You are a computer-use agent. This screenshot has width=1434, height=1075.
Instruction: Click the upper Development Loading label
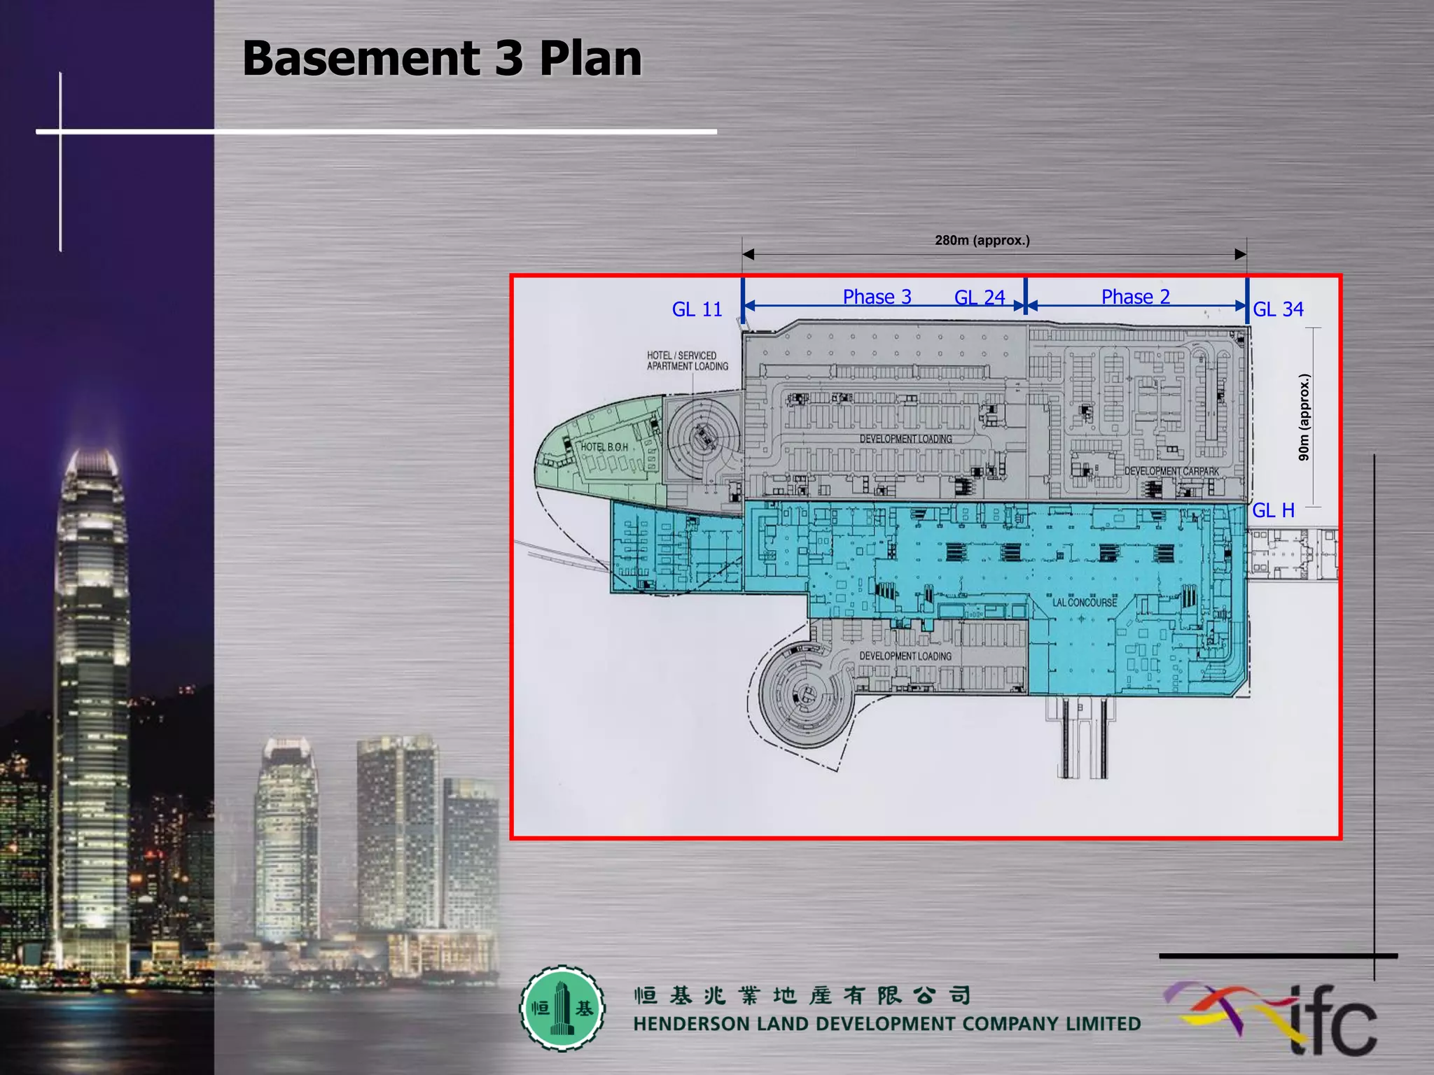pyautogui.click(x=905, y=439)
